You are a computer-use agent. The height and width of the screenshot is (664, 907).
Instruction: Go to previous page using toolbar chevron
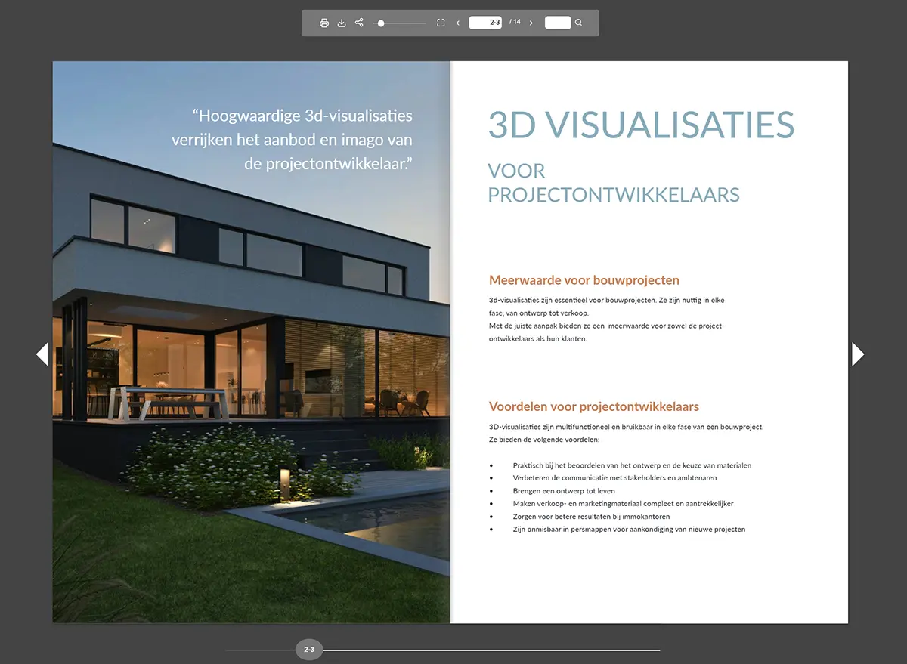[458, 23]
